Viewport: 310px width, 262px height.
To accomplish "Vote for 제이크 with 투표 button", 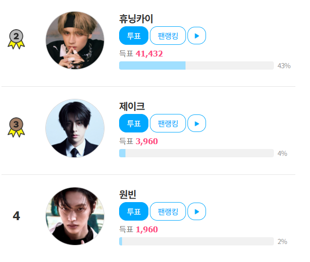I will coord(133,124).
